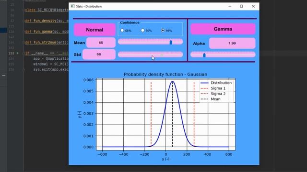Click the fun_density function line in editor
The width and height of the screenshot is (307, 172).
(47, 21)
